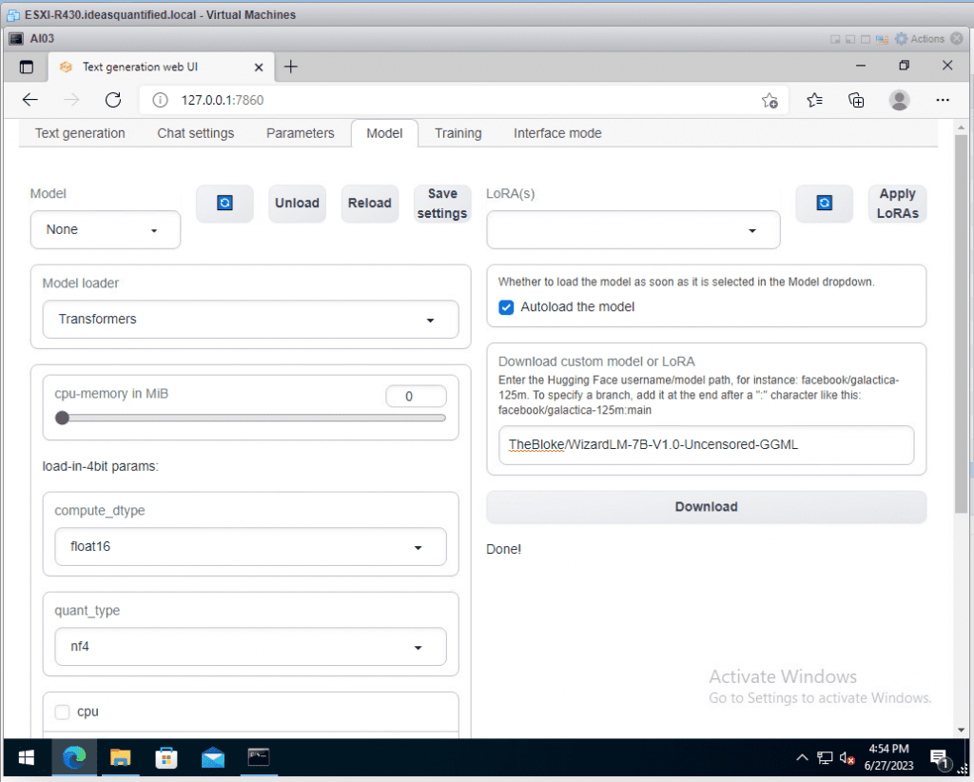974x782 pixels.
Task: Enable the cpu checkbox
Action: pyautogui.click(x=62, y=712)
